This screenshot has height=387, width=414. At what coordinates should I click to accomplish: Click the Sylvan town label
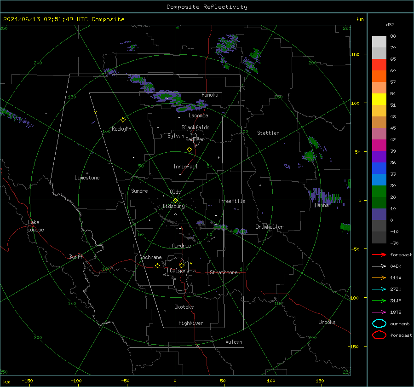point(176,136)
